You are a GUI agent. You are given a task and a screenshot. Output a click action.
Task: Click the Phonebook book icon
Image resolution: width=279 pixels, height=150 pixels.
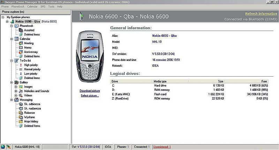coord(16,26)
